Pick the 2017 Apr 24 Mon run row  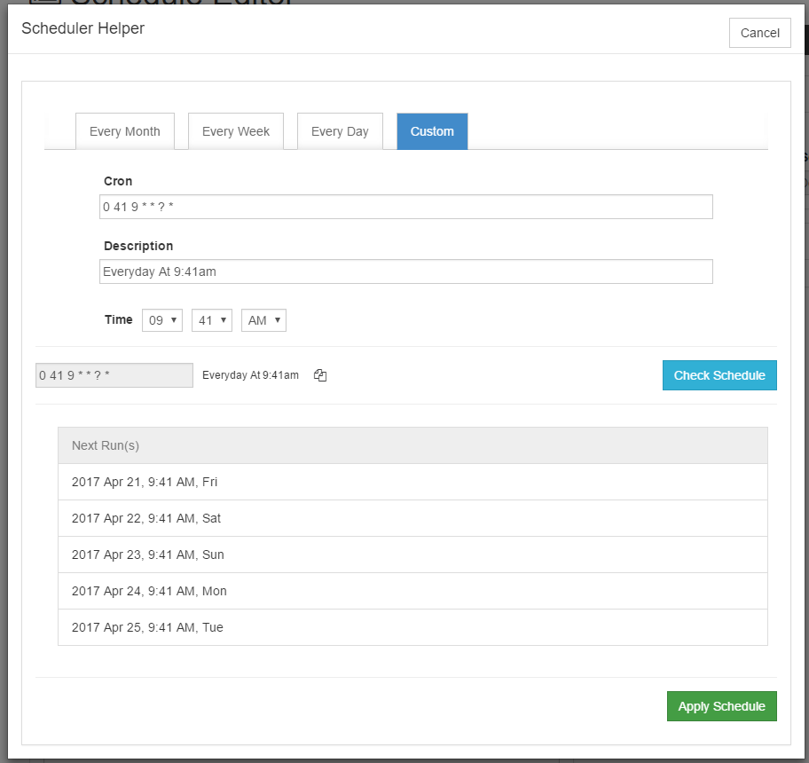412,591
